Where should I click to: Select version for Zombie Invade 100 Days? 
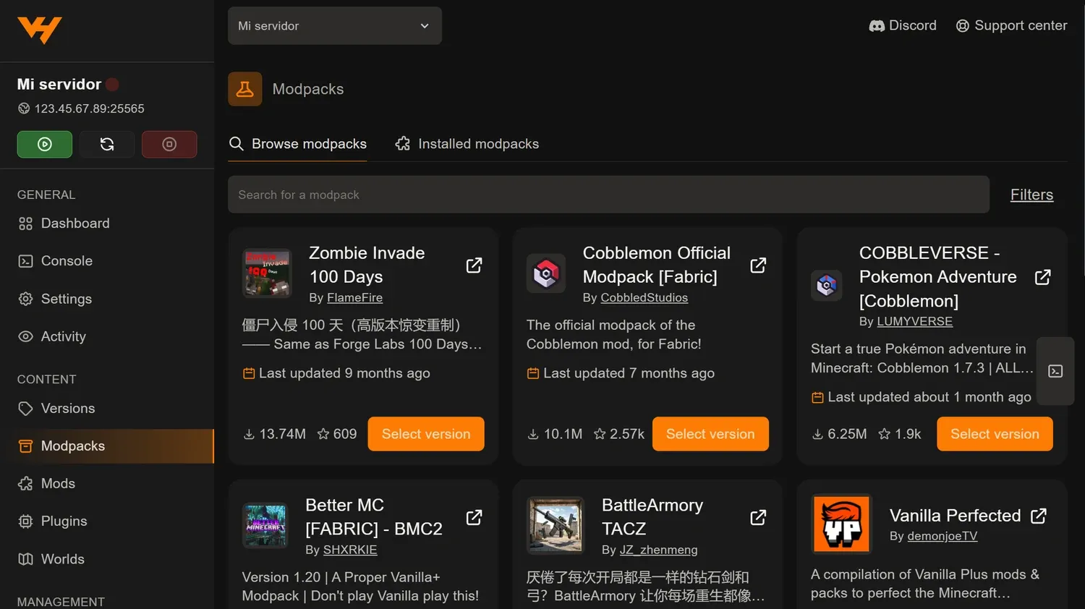pyautogui.click(x=426, y=434)
